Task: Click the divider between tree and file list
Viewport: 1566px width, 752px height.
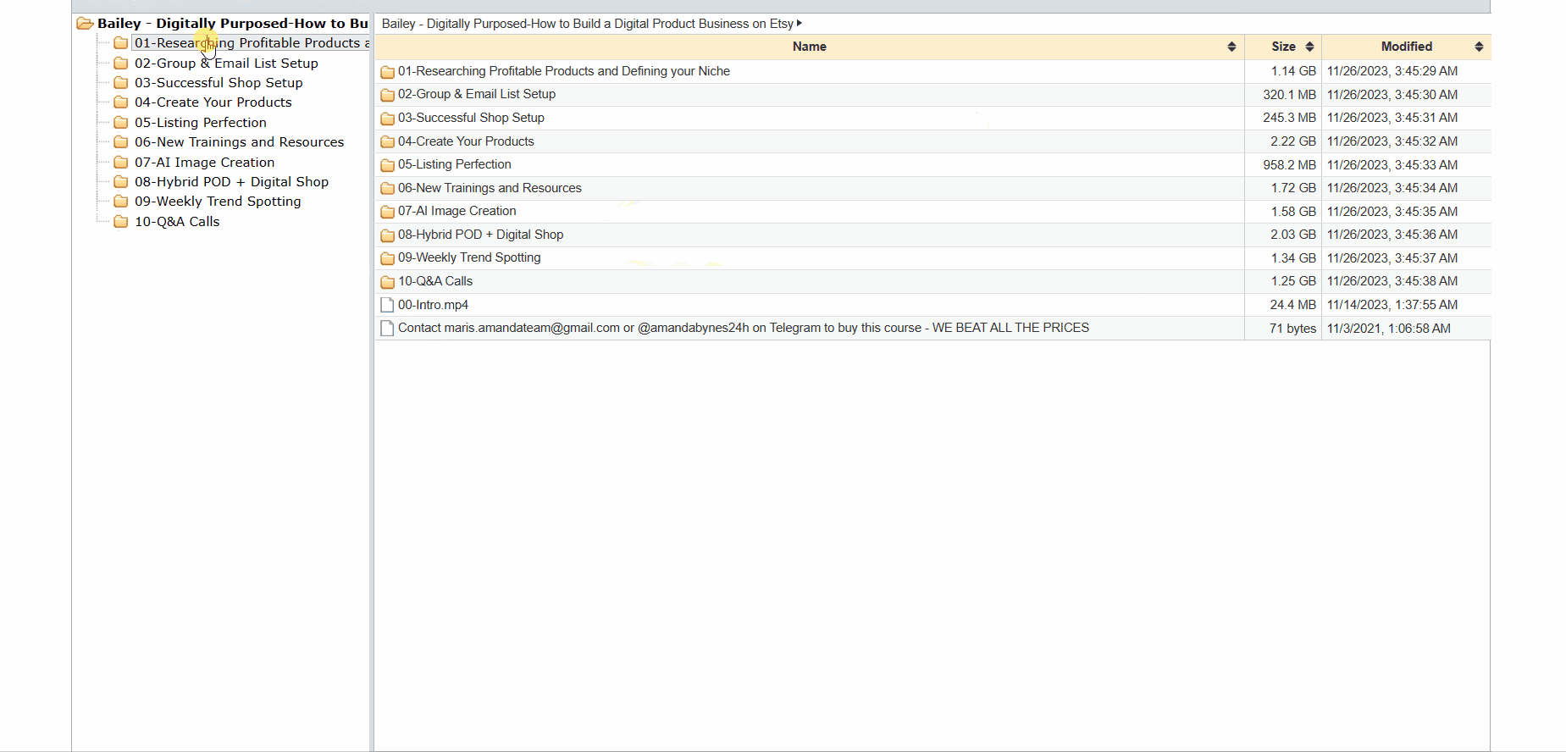Action: click(x=372, y=381)
